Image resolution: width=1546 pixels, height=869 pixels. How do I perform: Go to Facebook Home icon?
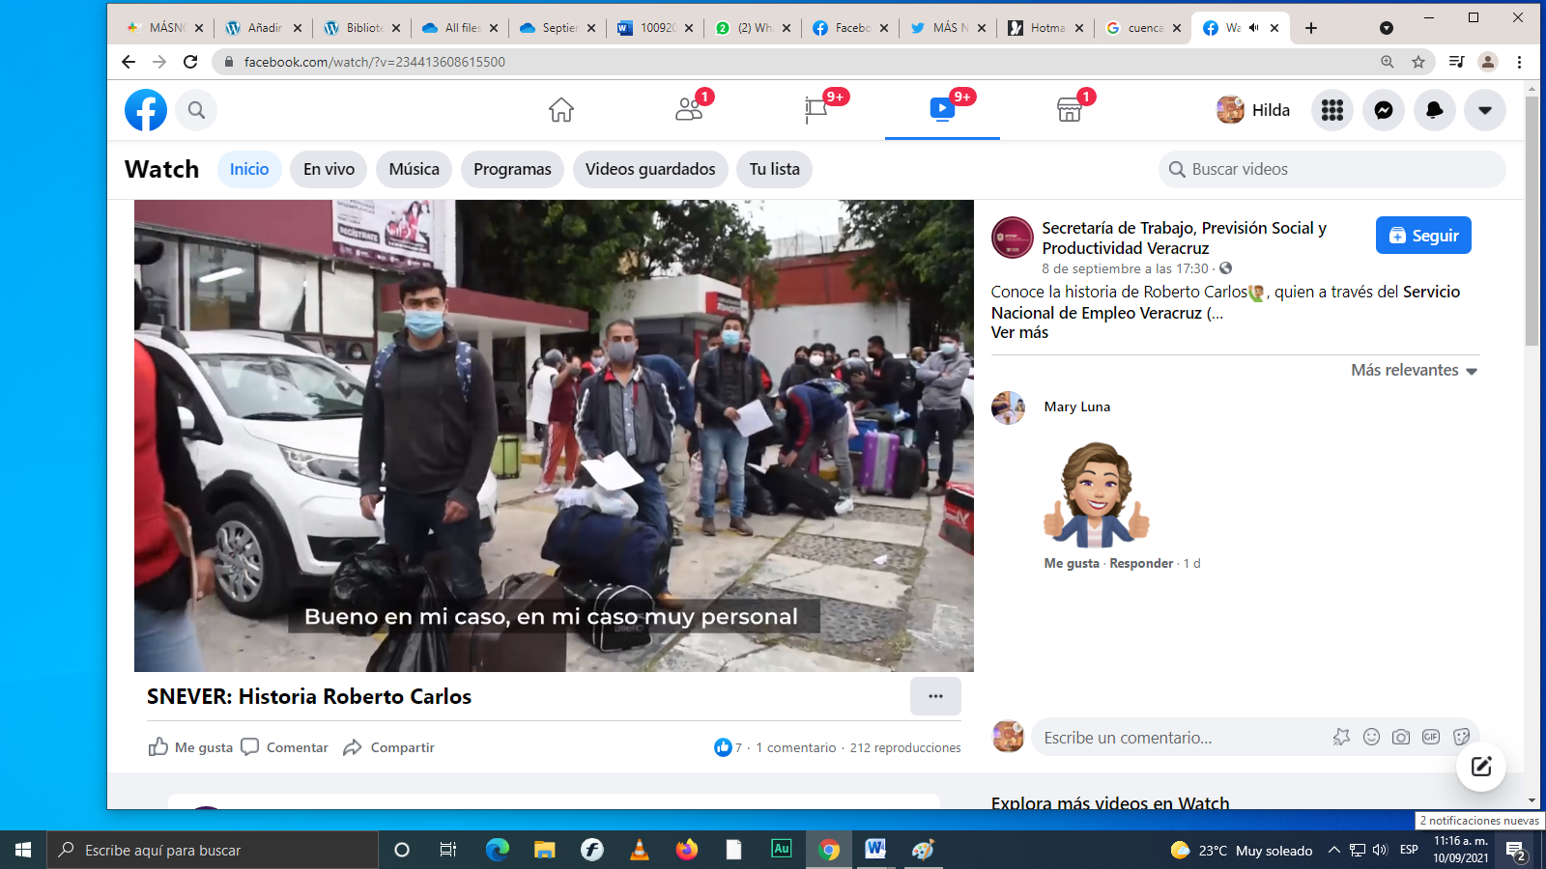click(561, 110)
